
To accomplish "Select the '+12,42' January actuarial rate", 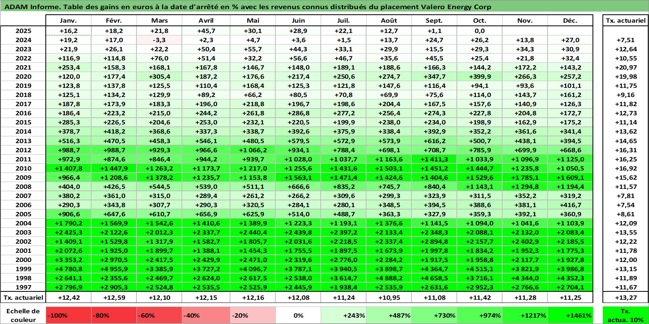I will pos(69,297).
